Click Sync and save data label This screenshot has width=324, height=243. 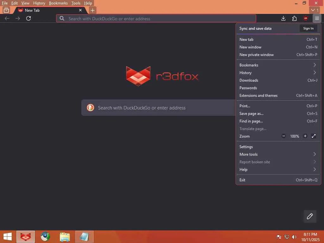[255, 28]
